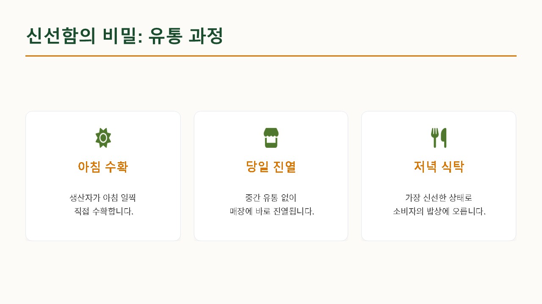Click the word 유통 in the slide title
This screenshot has height=304, width=542.
tap(165, 36)
